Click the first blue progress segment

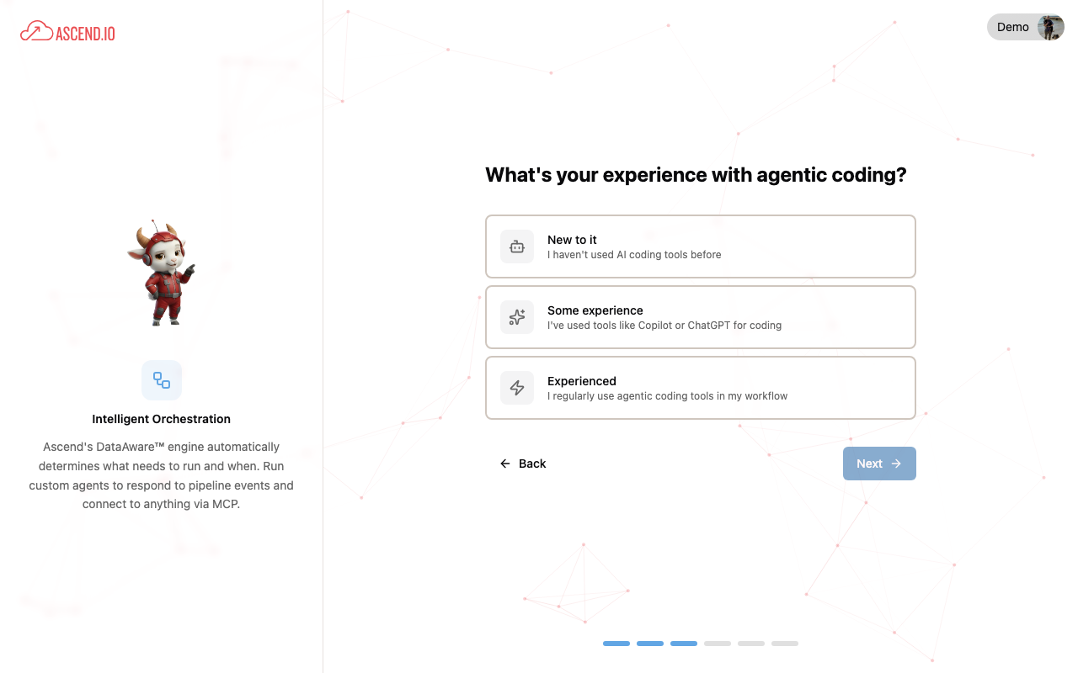click(x=616, y=643)
